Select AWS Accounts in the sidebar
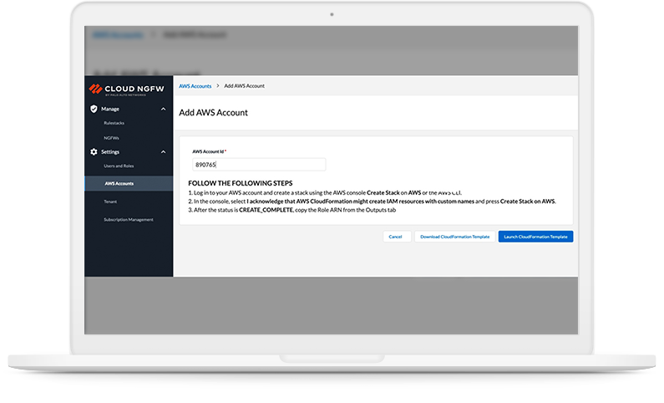Screen dimensions: 664x403 (119, 183)
